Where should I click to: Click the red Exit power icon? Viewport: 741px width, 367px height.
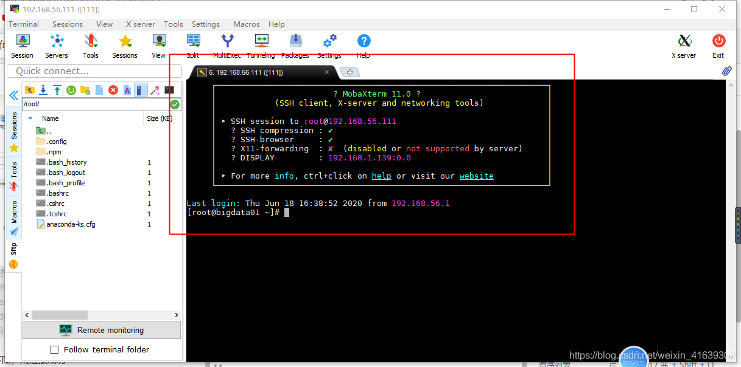coord(718,46)
